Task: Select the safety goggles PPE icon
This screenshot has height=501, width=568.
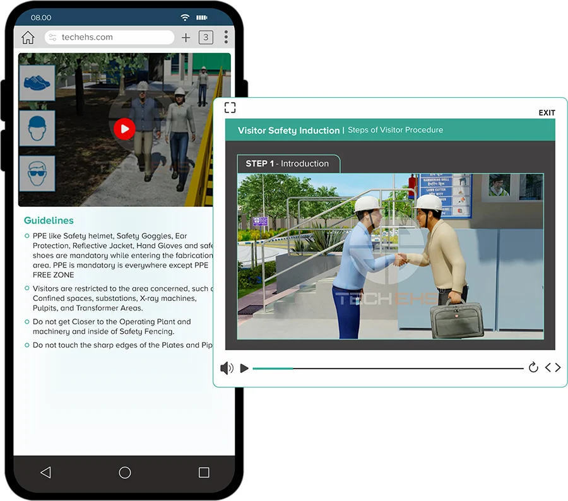Action: (x=37, y=174)
